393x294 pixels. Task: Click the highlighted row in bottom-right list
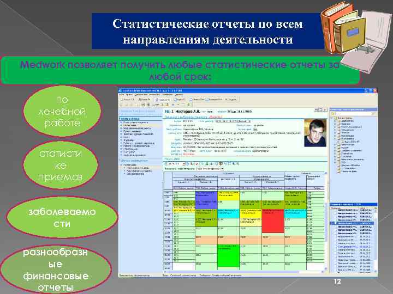tap(353, 223)
